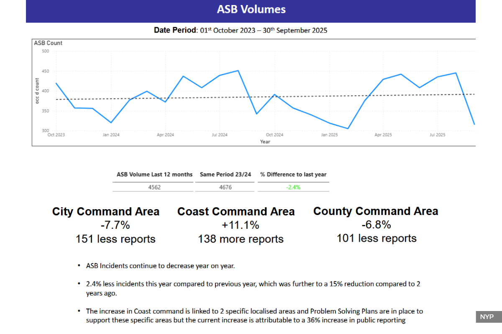Select the 4562 value cell
The width and height of the screenshot is (502, 334).
154,187
